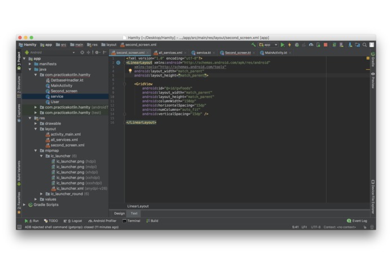Stop the running app with red square
The image size is (392, 278).
tap(325, 44)
